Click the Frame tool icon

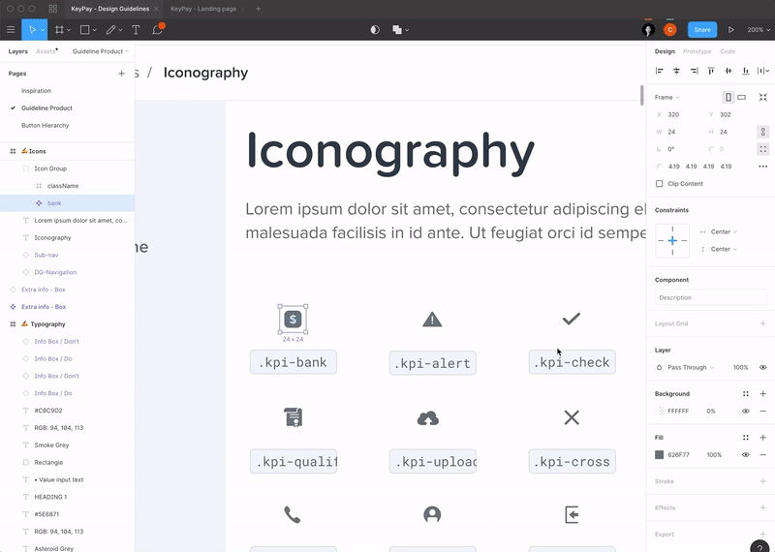(60, 30)
